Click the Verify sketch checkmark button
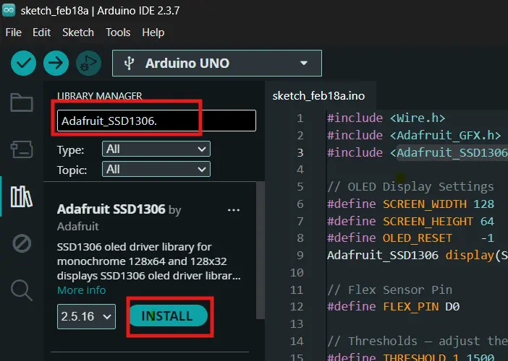Image resolution: width=508 pixels, height=361 pixels. click(23, 63)
